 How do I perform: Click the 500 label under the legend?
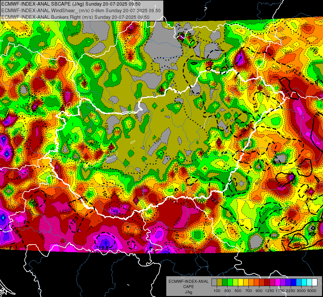point(238,291)
